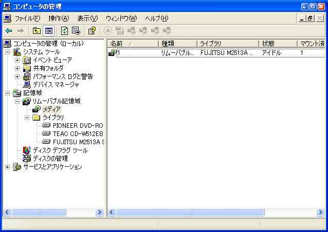Click the ライブラリ folder icon

click(37, 118)
